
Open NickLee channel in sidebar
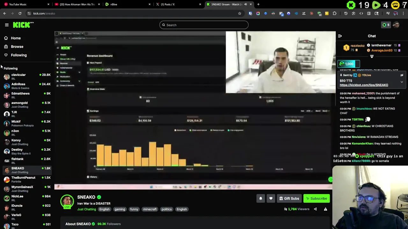click(x=27, y=198)
